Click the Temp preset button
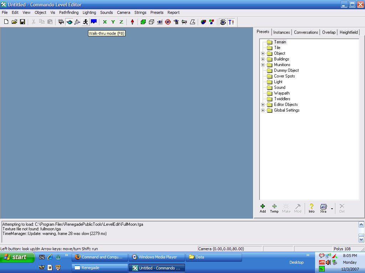This screenshot has width=365, height=273. click(274, 208)
